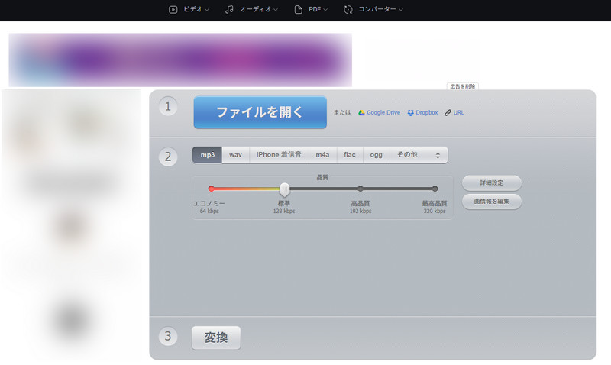Click the PDF document icon
The image size is (611, 365).
(298, 9)
